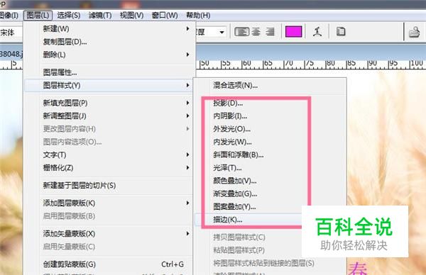Toggle the character palette icon

pyautogui.click(x=341, y=31)
